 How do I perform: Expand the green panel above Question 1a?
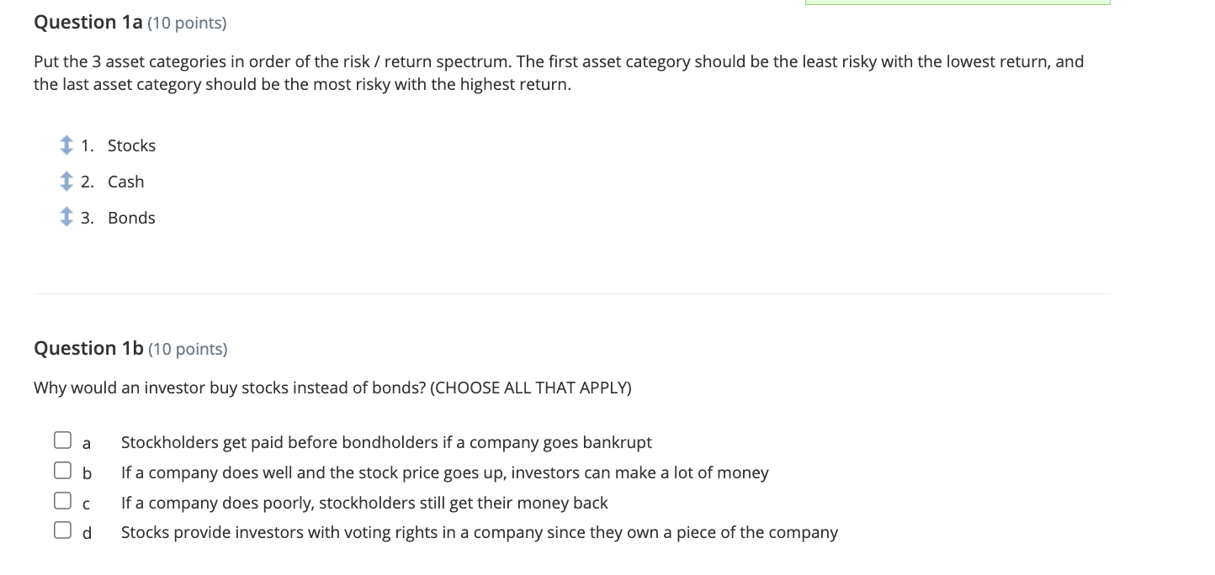pyautogui.click(x=958, y=2)
